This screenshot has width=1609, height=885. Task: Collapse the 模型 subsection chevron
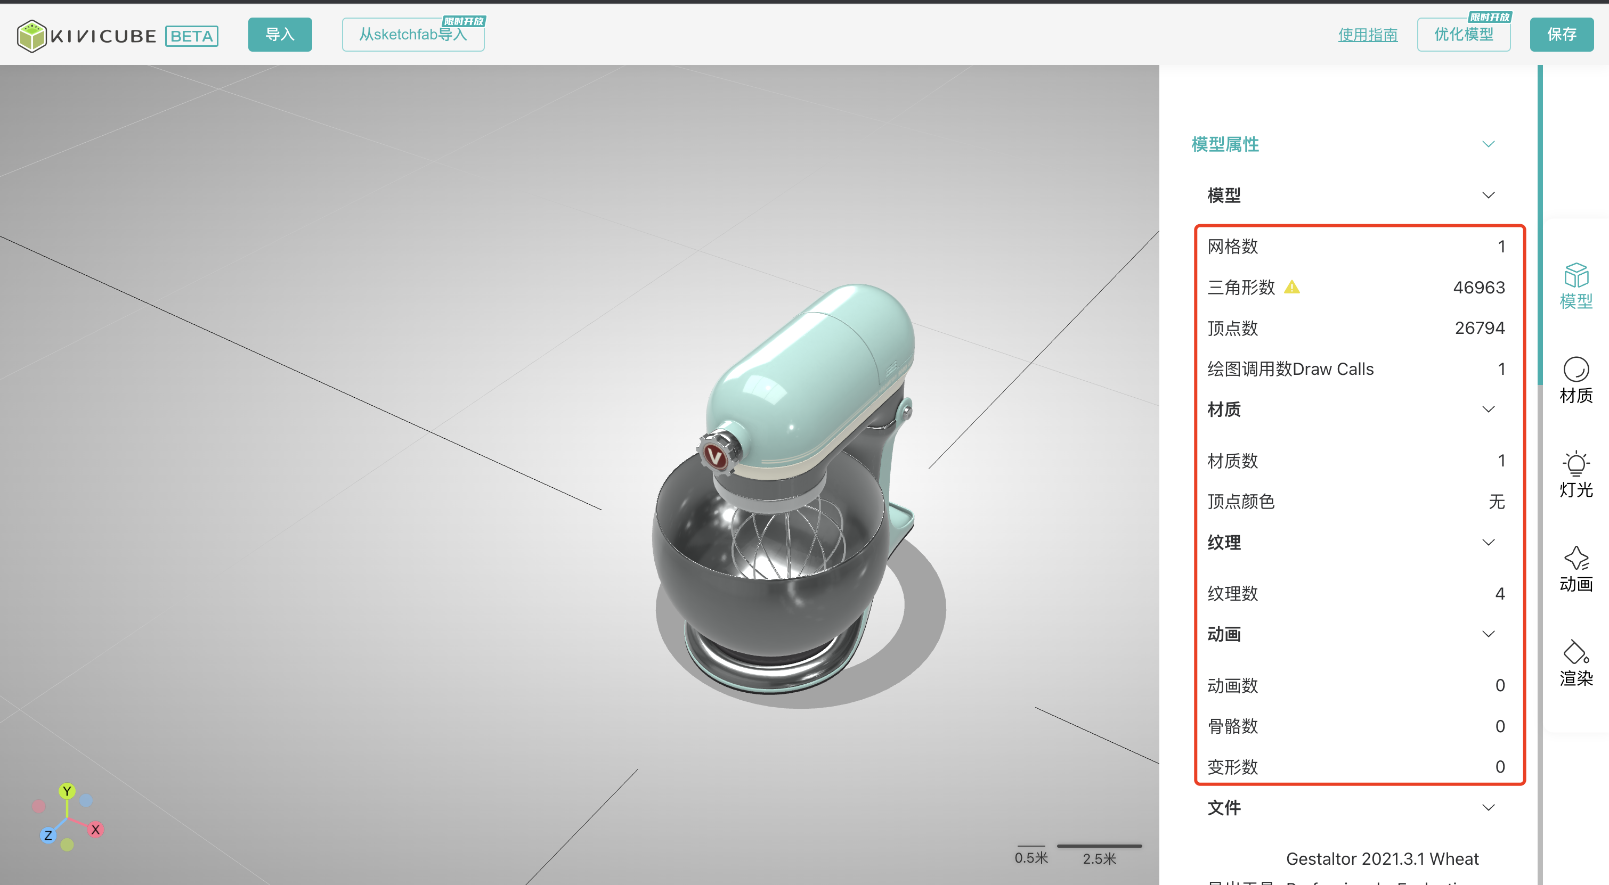[1488, 195]
